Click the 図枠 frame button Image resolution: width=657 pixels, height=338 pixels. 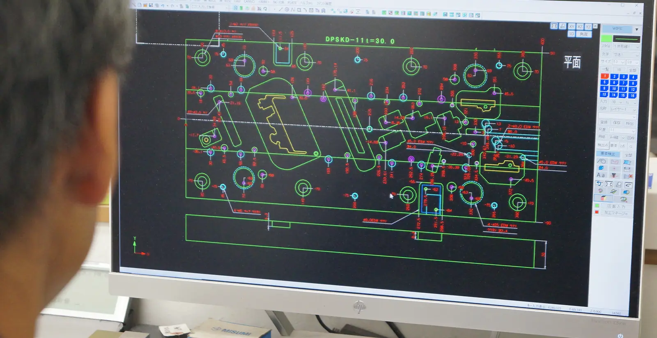pyautogui.click(x=631, y=138)
